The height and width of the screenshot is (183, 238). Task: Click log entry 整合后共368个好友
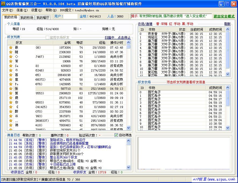63,157
